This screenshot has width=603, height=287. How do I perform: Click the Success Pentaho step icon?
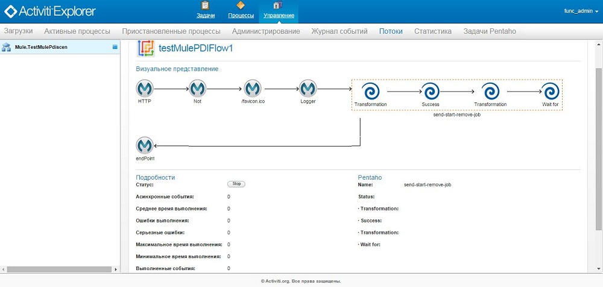point(431,92)
